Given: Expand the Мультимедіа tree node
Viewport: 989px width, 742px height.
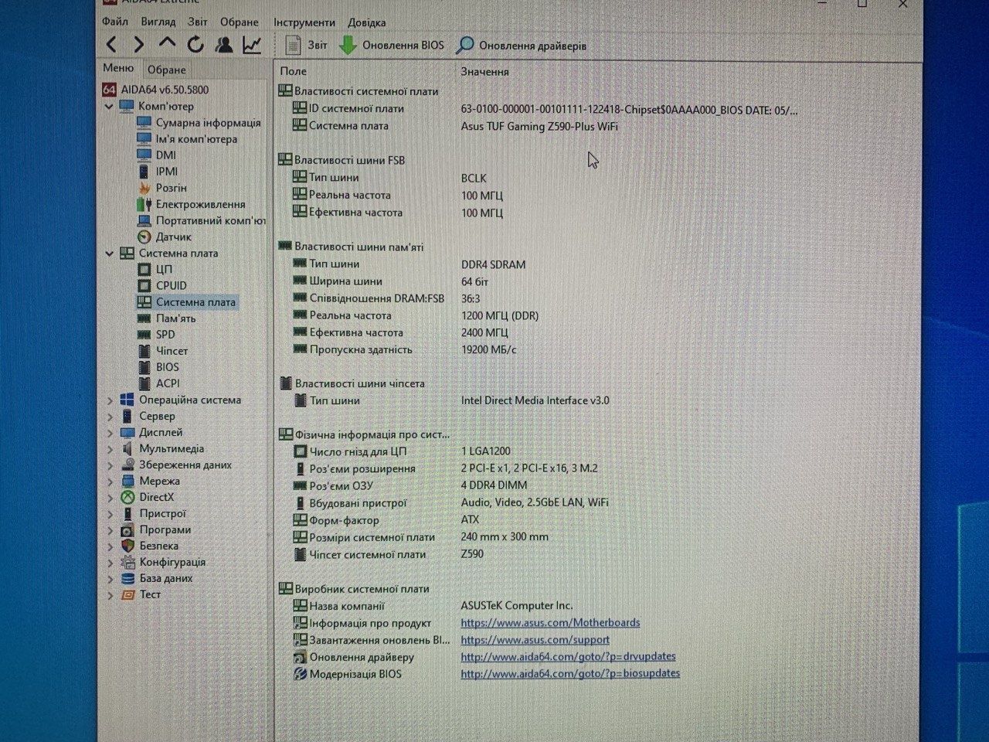Looking at the screenshot, I should 110,449.
